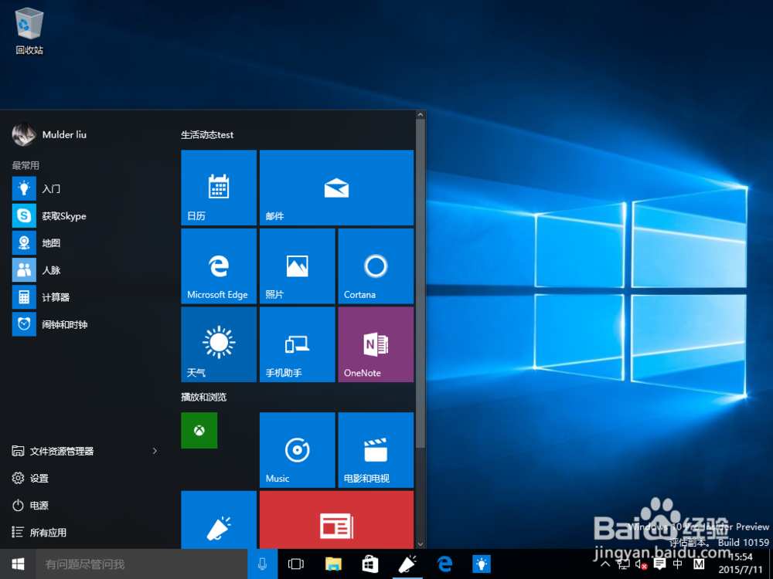773x579 pixels.
Task: Open the feedback tile with party horn
Action: 219,520
